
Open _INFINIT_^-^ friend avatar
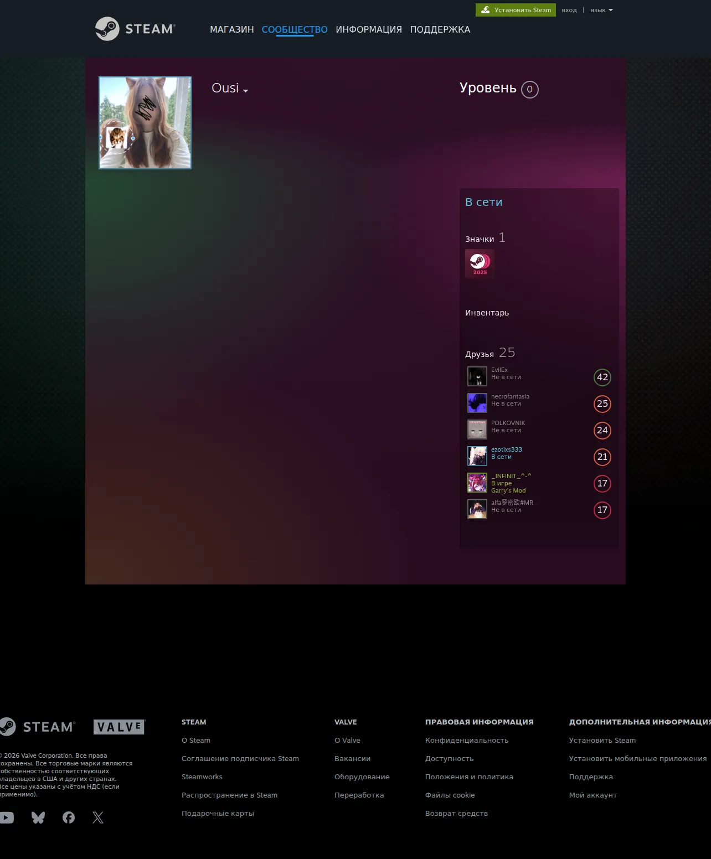click(477, 483)
